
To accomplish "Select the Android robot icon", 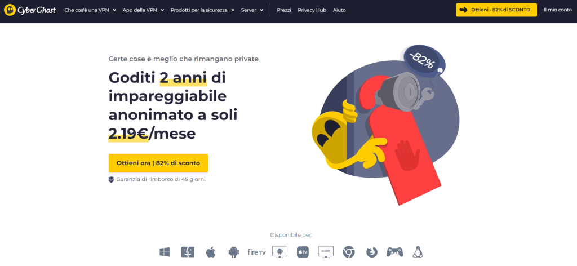I will click(234, 252).
